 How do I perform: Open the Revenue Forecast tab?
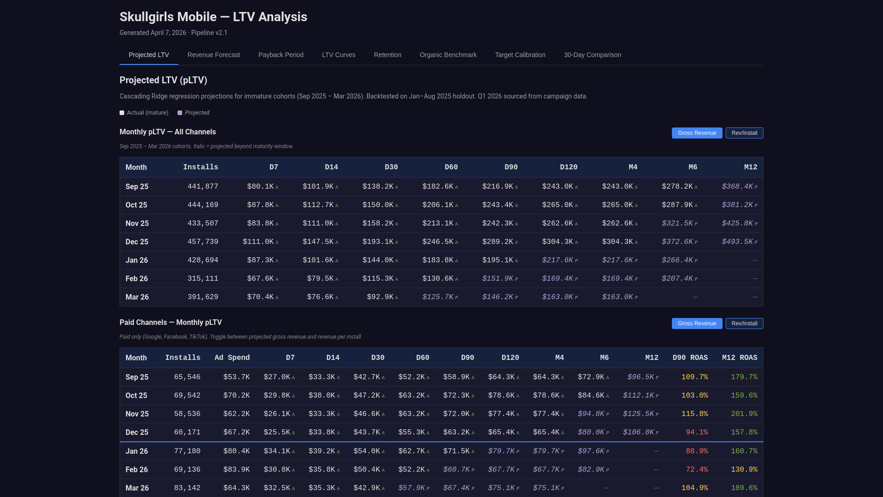click(x=213, y=55)
